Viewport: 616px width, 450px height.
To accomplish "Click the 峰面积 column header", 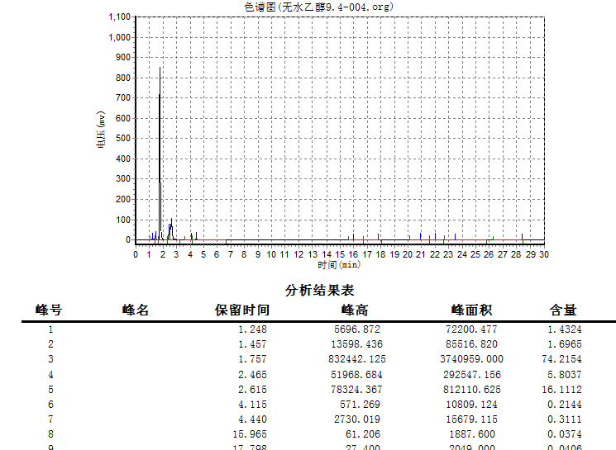I will (x=471, y=310).
